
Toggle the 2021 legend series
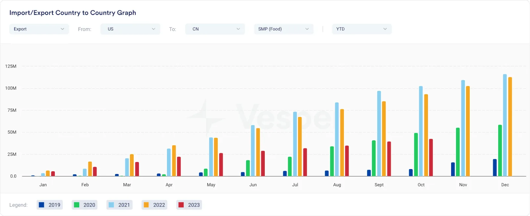[x=120, y=205]
